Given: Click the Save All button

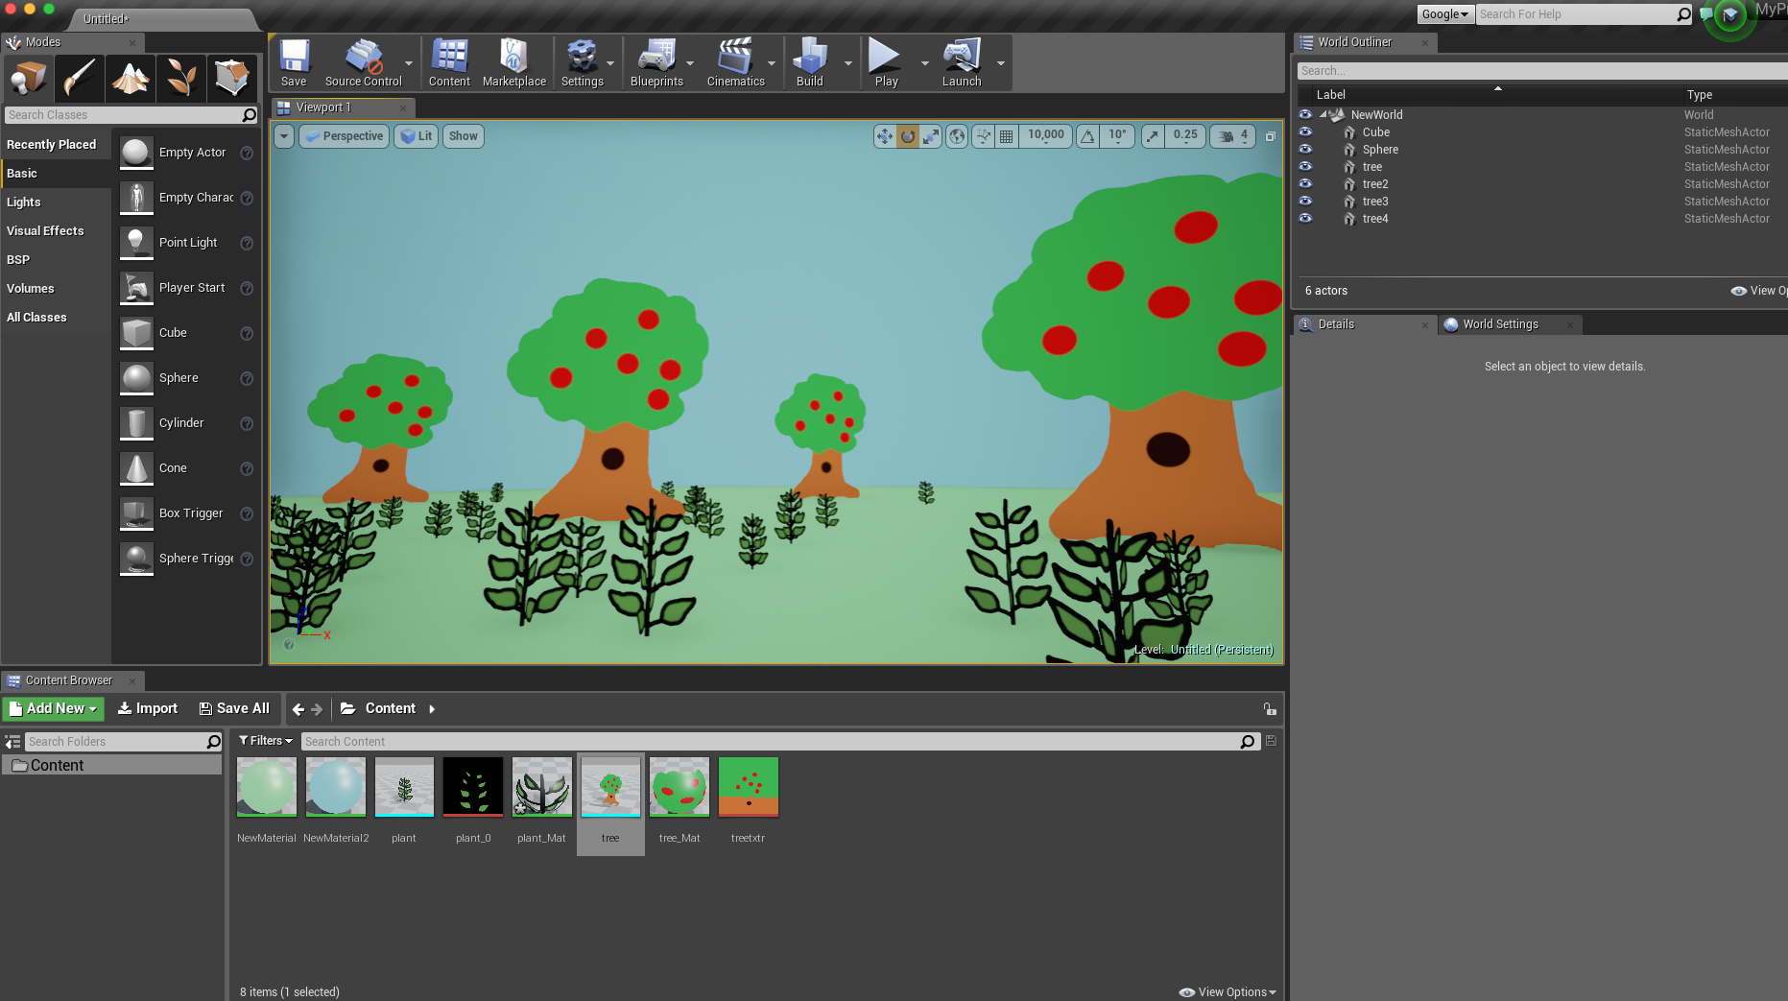Looking at the screenshot, I should pos(234,708).
